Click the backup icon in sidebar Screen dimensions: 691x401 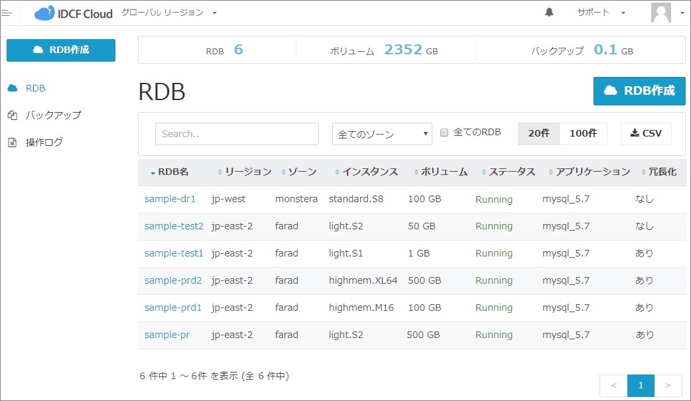tap(12, 115)
